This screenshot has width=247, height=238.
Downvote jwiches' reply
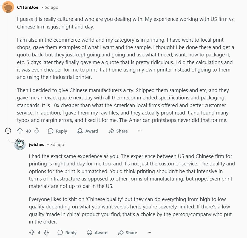coord(46,233)
